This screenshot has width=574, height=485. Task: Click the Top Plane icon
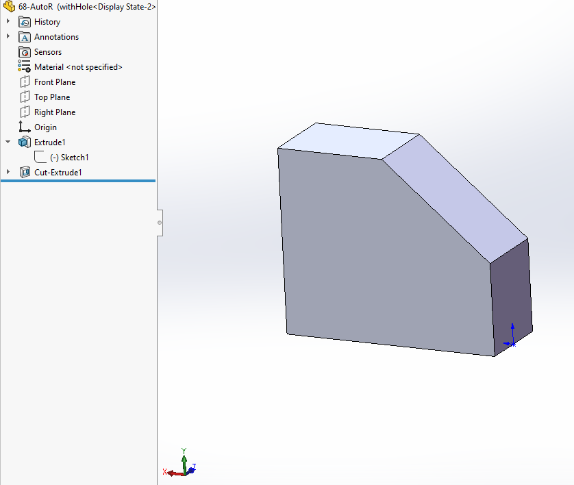coord(25,97)
